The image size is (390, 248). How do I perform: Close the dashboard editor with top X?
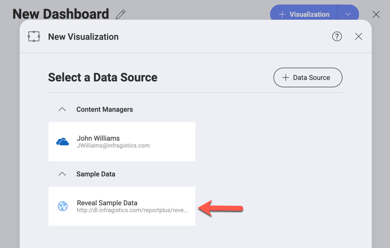pos(376,15)
